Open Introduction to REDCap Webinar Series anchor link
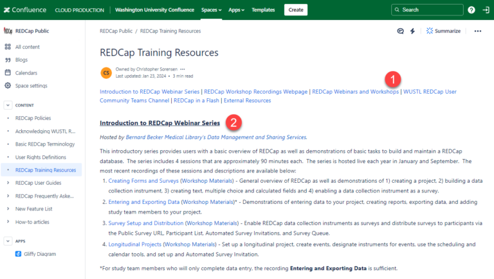 [x=150, y=92]
